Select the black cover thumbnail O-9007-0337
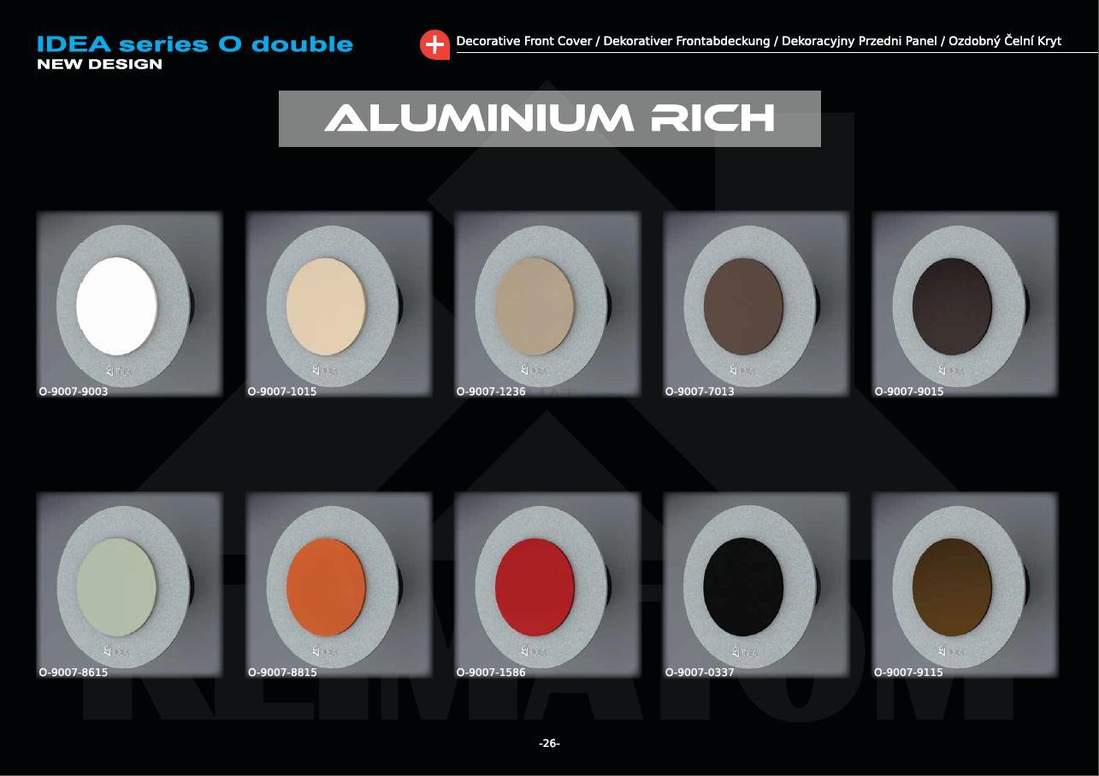The image size is (1099, 776). pyautogui.click(x=756, y=584)
